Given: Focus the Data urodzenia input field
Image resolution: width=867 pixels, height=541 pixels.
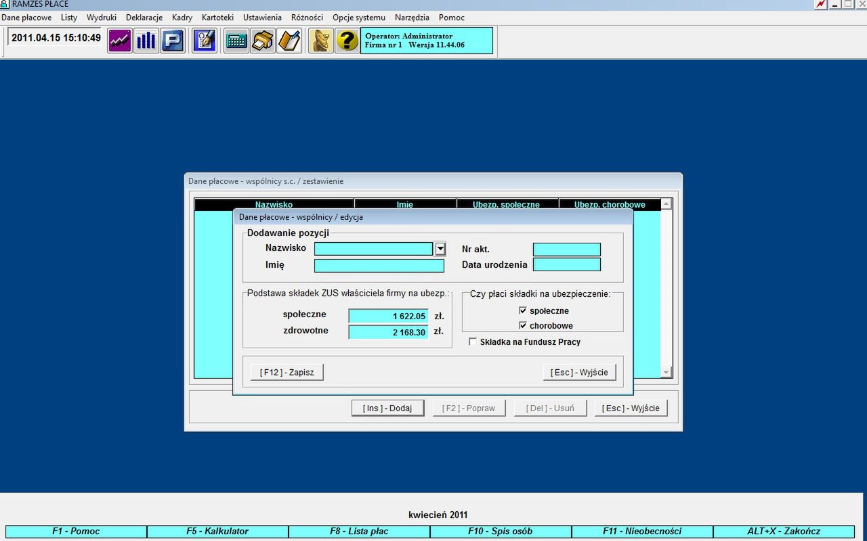Looking at the screenshot, I should tap(567, 264).
